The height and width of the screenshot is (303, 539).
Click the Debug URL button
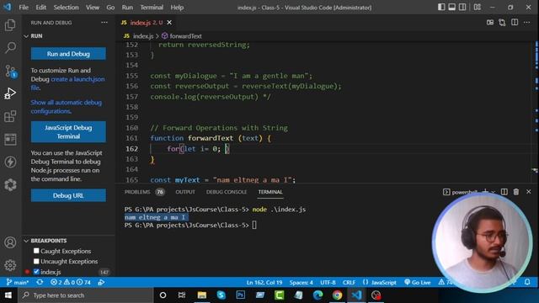point(68,195)
